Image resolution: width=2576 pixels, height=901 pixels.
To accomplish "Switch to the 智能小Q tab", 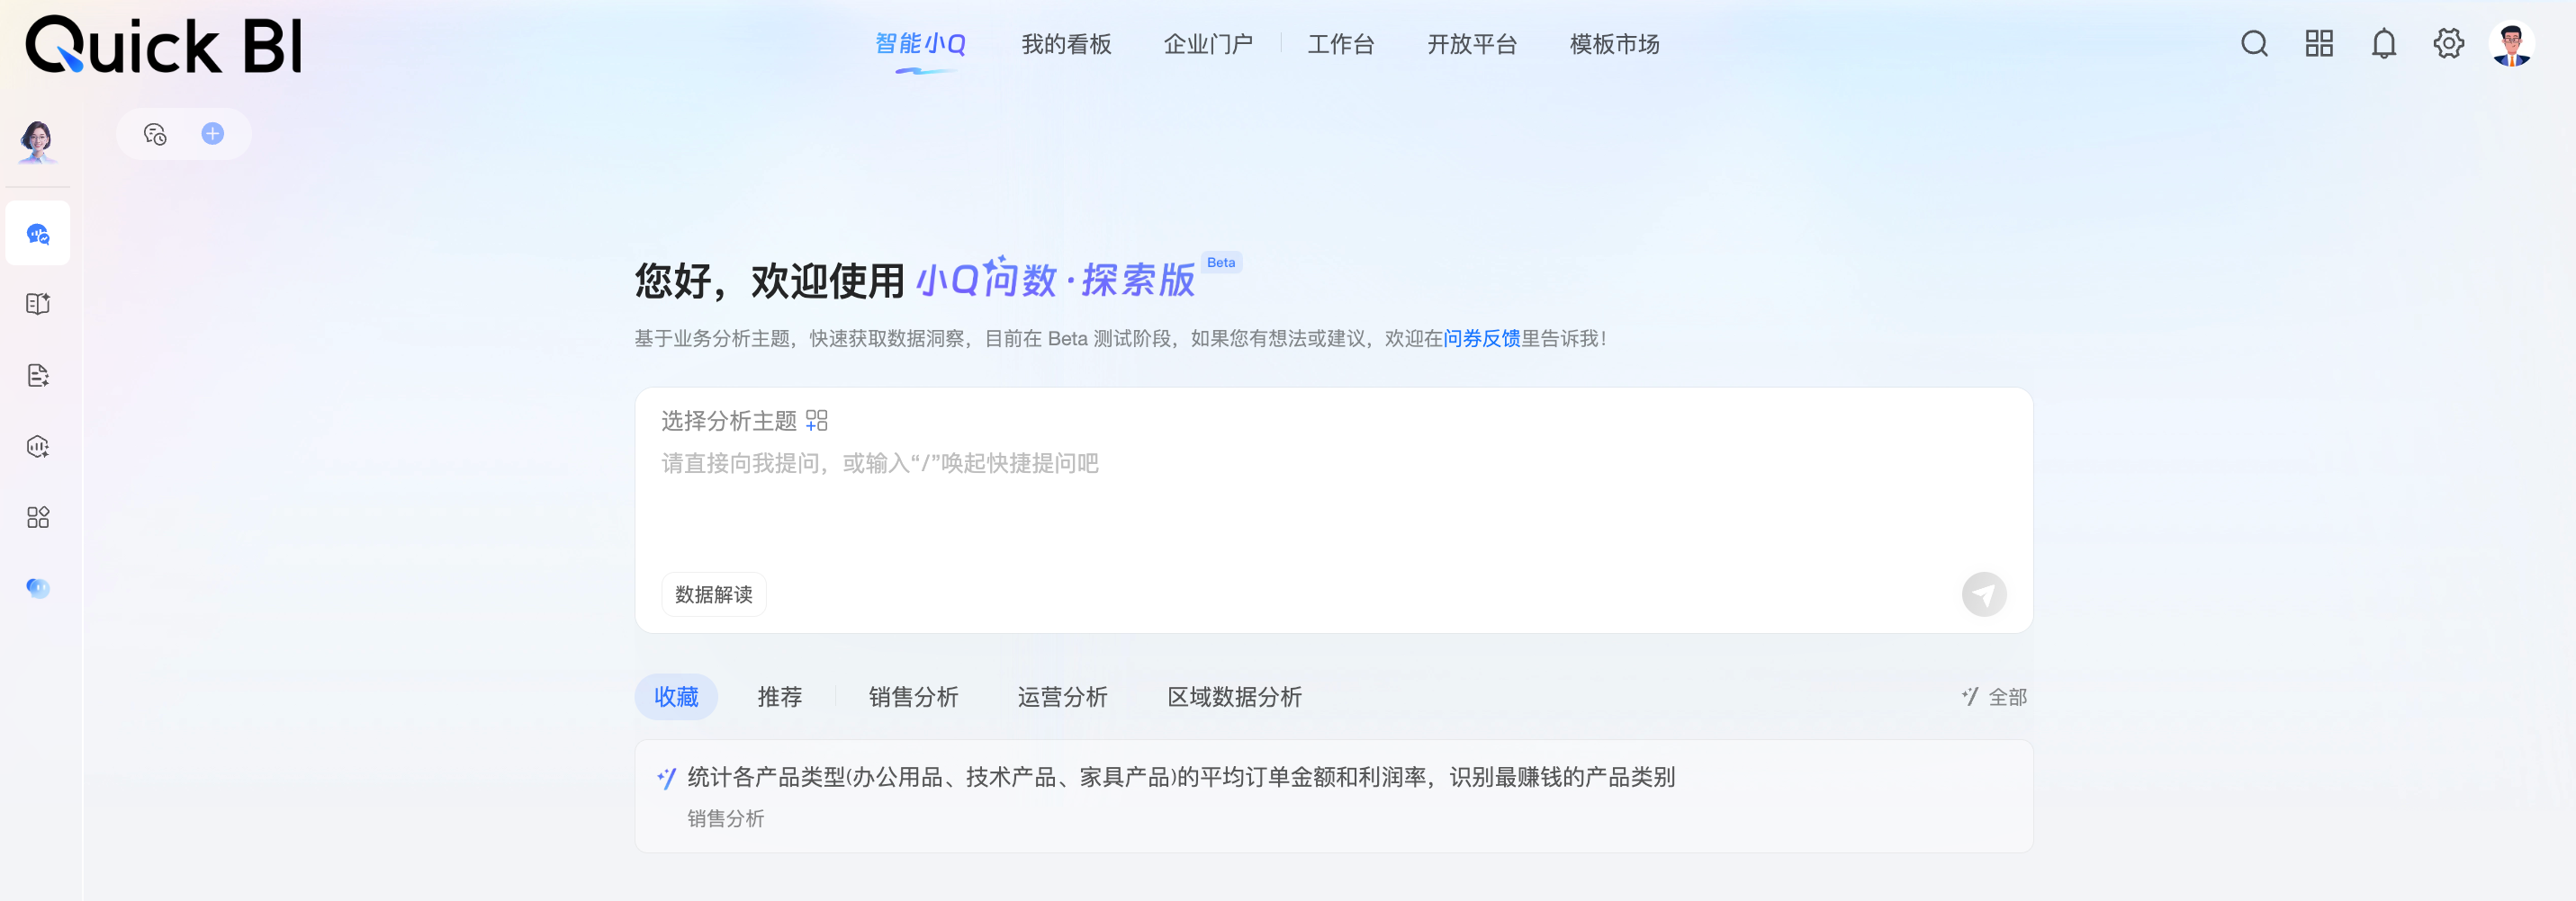I will pyautogui.click(x=920, y=45).
